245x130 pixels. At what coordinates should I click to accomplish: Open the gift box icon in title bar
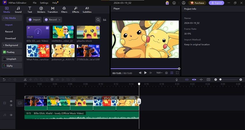click(x=167, y=3)
